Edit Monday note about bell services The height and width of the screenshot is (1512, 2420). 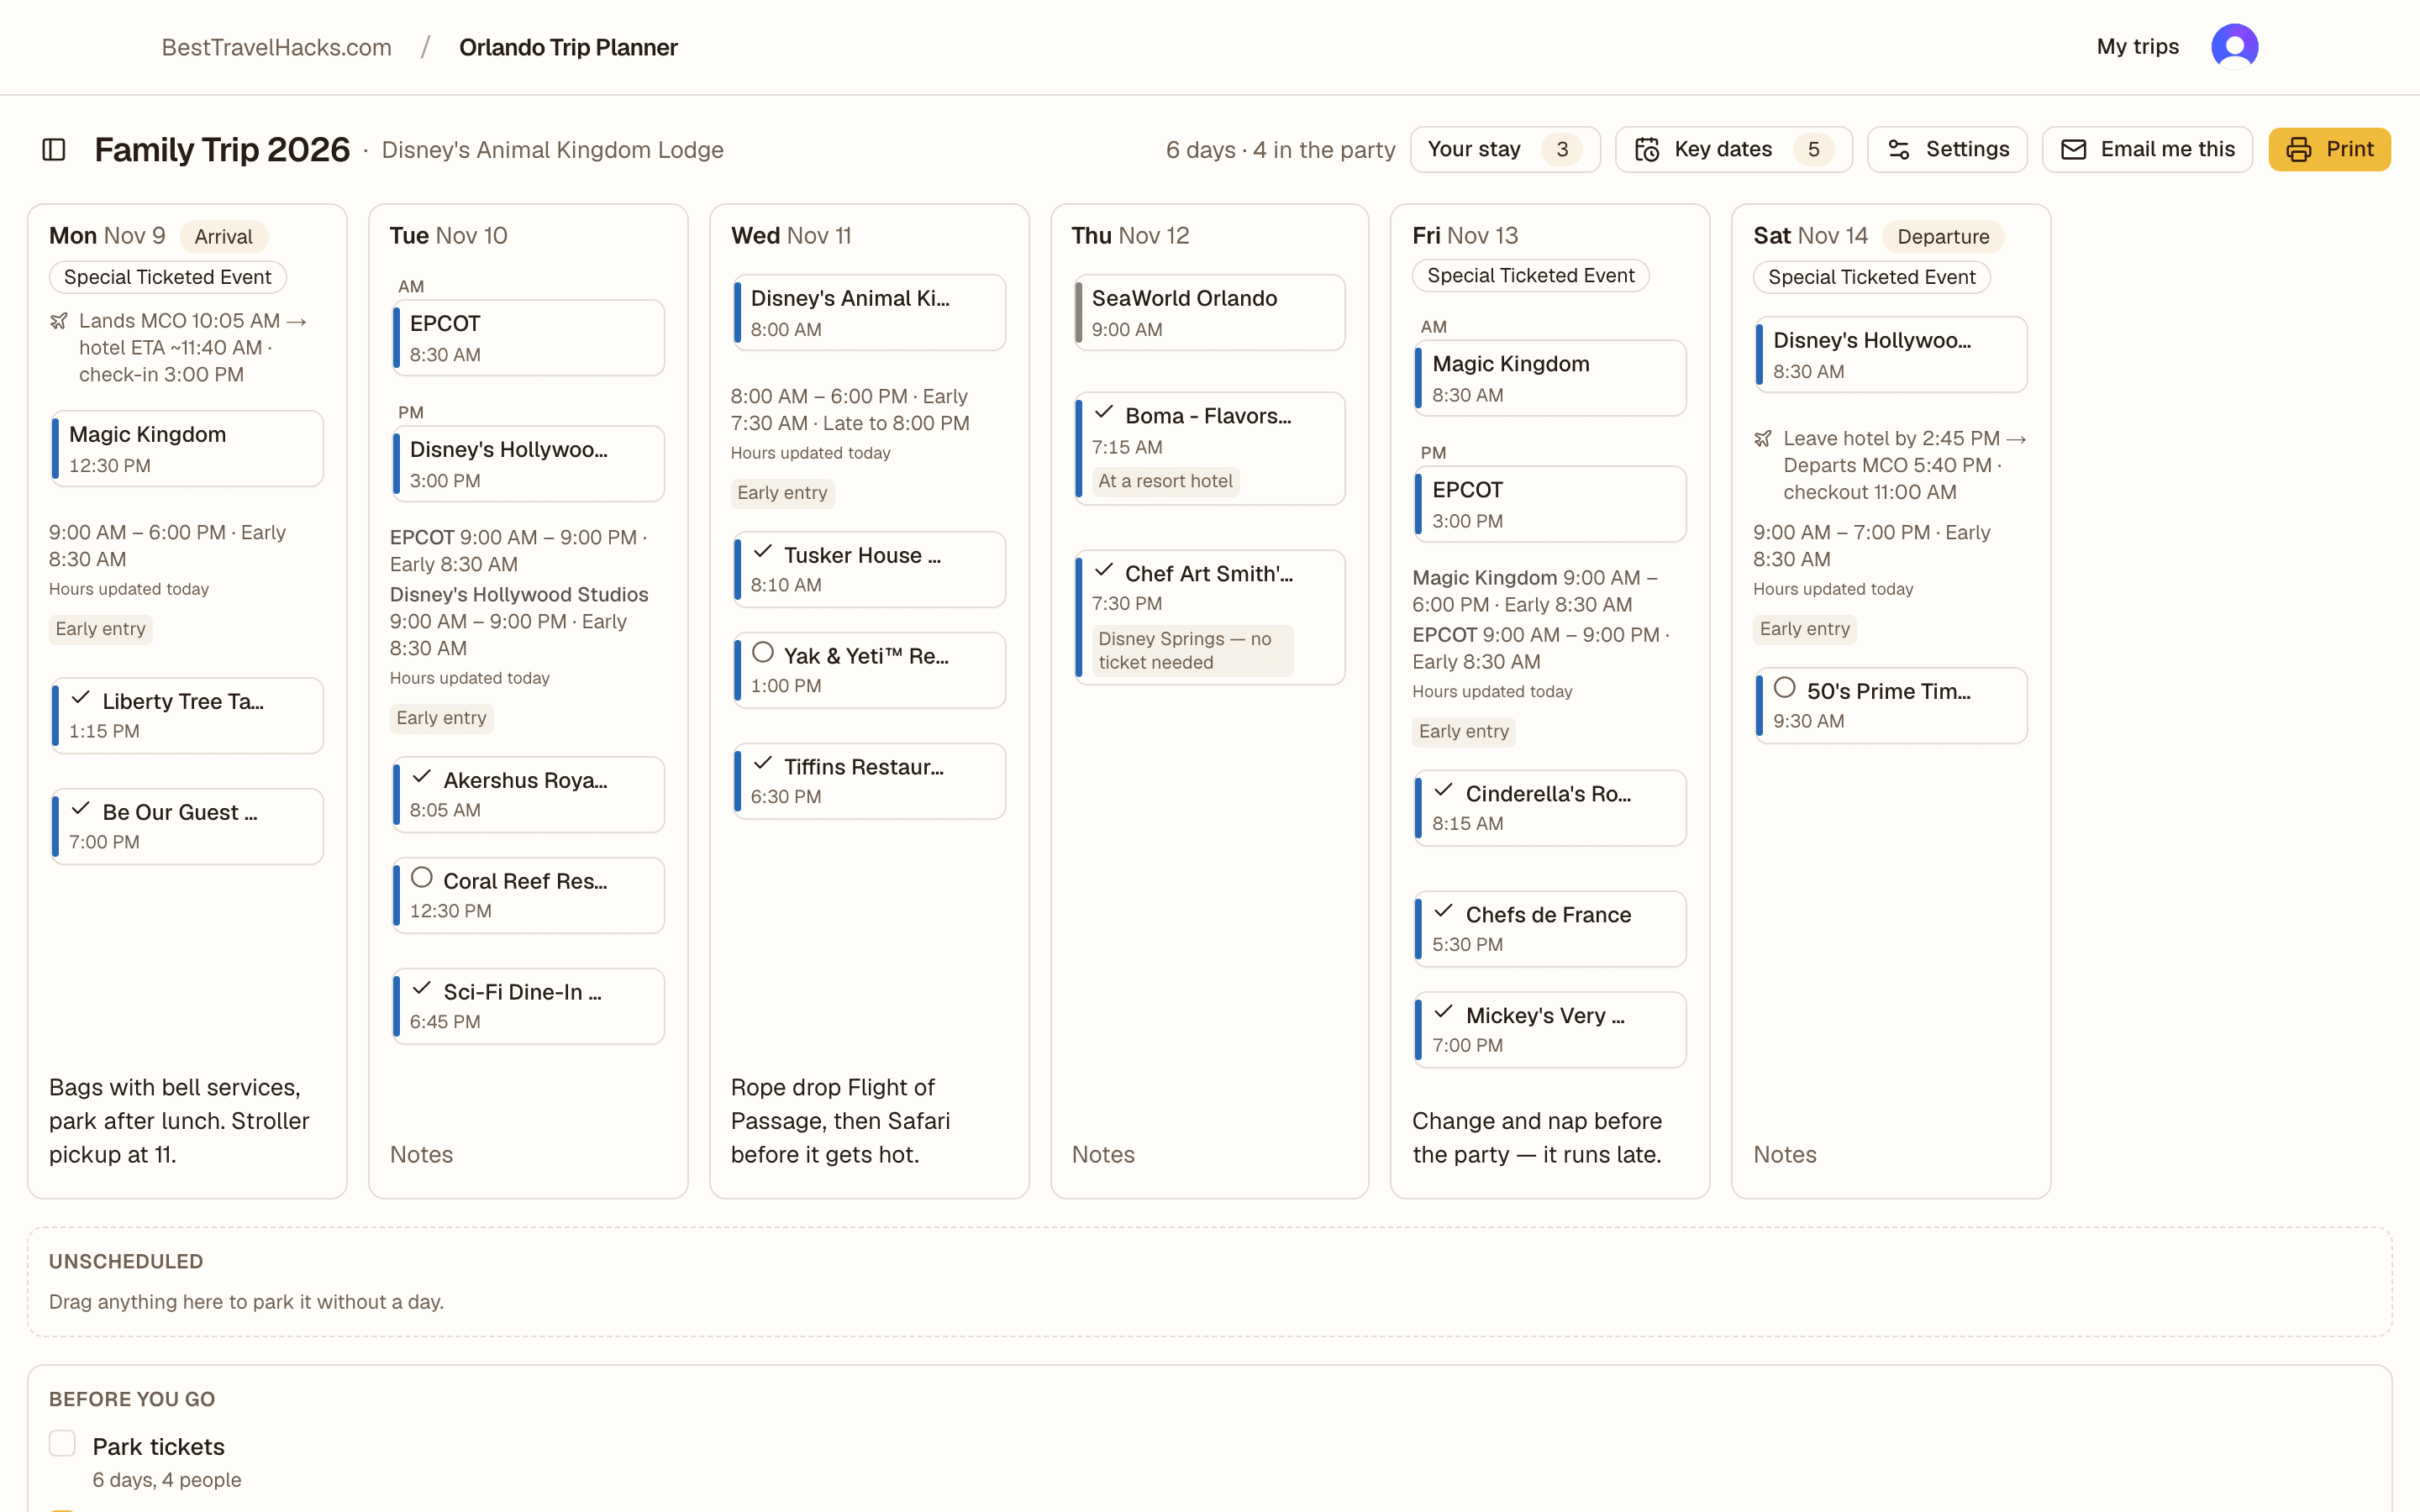click(187, 1121)
